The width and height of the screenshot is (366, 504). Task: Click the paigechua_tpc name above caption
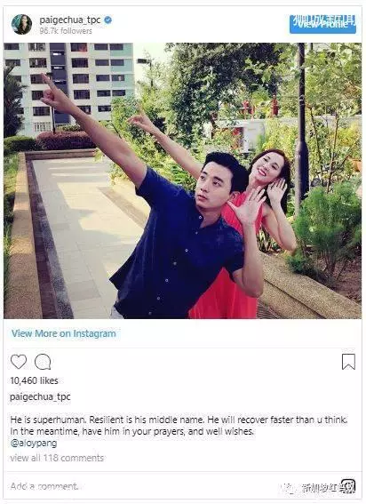[x=40, y=397]
